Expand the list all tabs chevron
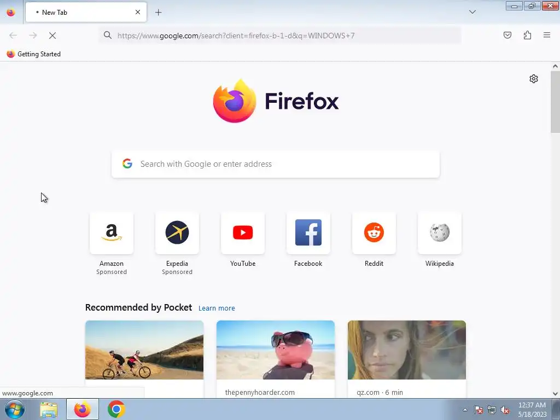 [472, 12]
